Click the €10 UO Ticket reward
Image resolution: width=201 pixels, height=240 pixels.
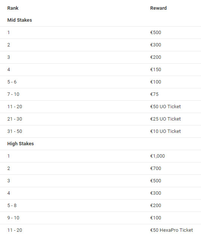tap(166, 131)
